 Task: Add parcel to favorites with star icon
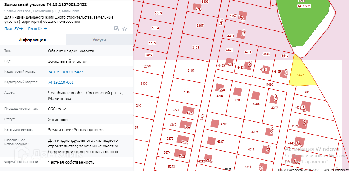[x=125, y=28]
